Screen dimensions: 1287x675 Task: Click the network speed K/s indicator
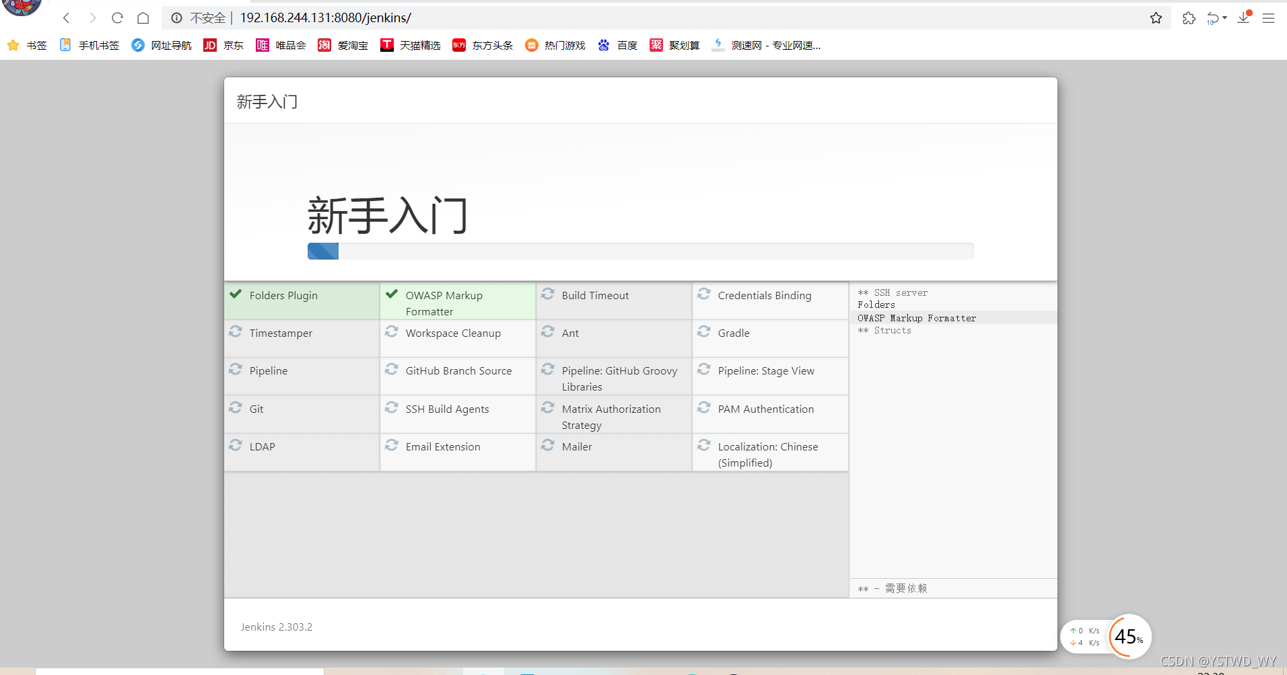(x=1084, y=637)
